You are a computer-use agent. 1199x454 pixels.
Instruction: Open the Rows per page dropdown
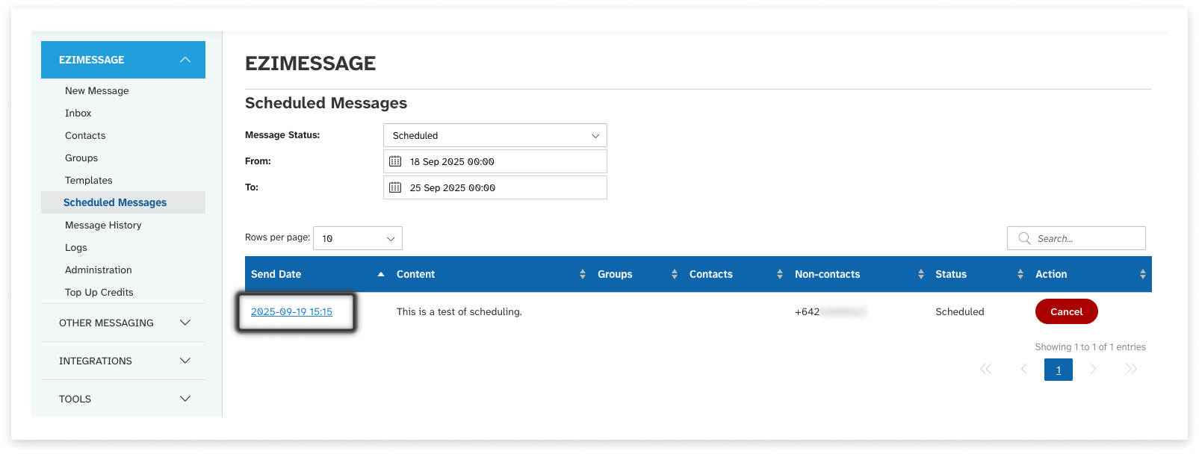coord(358,238)
